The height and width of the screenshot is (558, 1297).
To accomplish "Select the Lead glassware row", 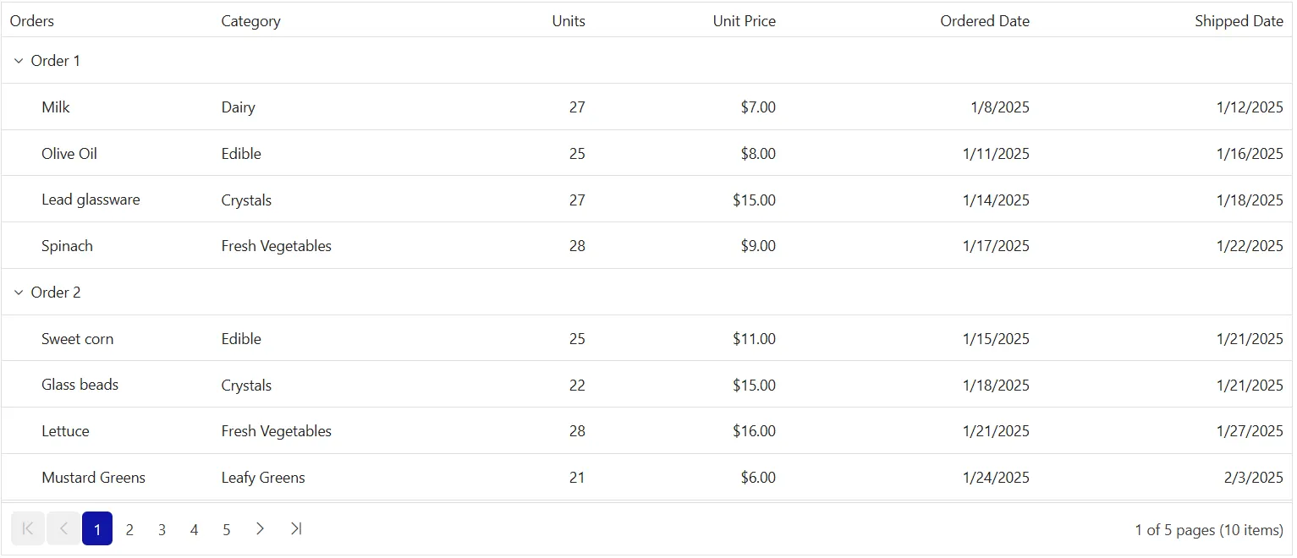I will [647, 200].
